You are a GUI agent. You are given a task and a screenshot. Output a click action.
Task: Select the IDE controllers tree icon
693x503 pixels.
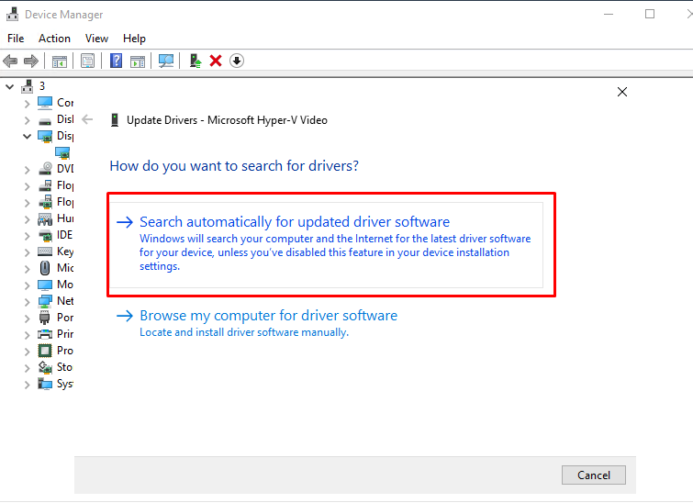(x=45, y=235)
